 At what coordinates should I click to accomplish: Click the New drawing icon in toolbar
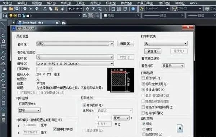(5, 9)
